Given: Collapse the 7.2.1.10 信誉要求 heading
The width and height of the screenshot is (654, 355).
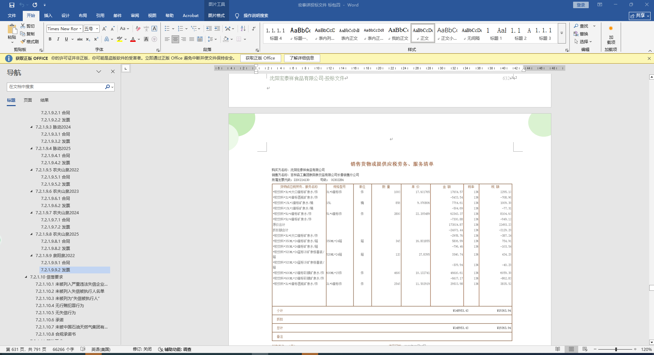Looking at the screenshot, I should click(x=26, y=277).
